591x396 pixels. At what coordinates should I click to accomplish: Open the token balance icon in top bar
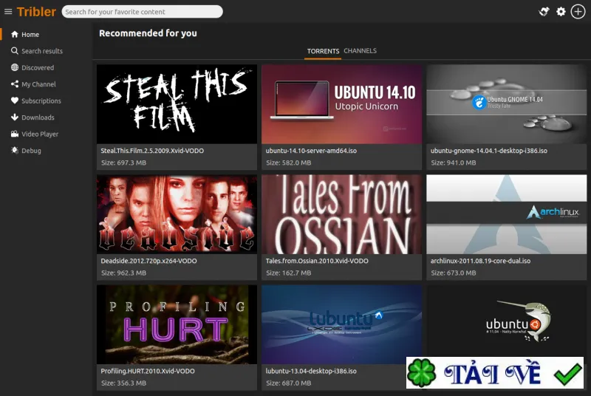click(x=544, y=12)
